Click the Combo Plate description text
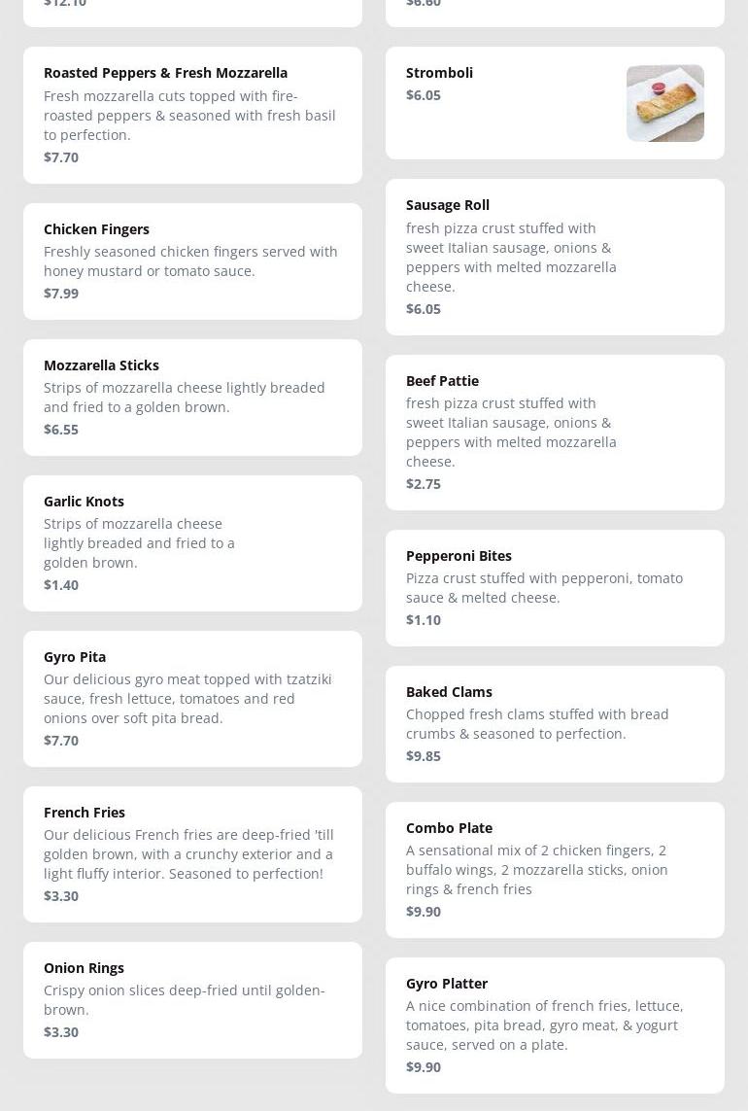 pyautogui.click(x=537, y=870)
